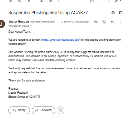Print the Suspected Phishing Site email

(113, 13)
